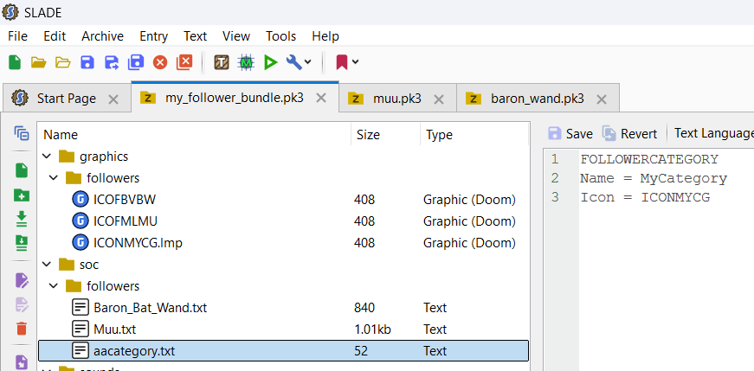
Task: Collapse followers folder under graphics
Action: (54, 178)
